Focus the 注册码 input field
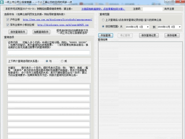The width and height of the screenshot is (185, 139). [153, 9]
